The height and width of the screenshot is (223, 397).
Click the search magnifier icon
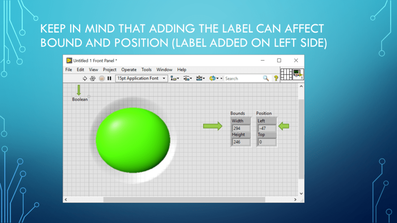pyautogui.click(x=266, y=78)
